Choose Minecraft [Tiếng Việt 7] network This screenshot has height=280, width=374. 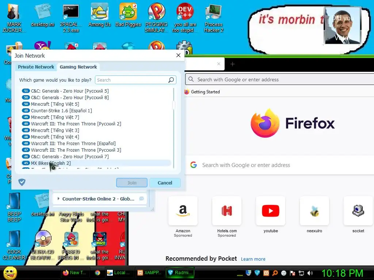(x=55, y=117)
